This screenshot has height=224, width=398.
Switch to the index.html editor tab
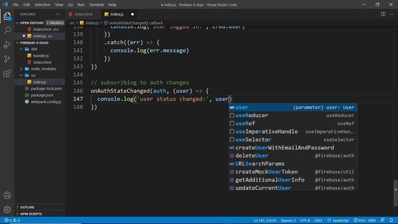pos(83,14)
